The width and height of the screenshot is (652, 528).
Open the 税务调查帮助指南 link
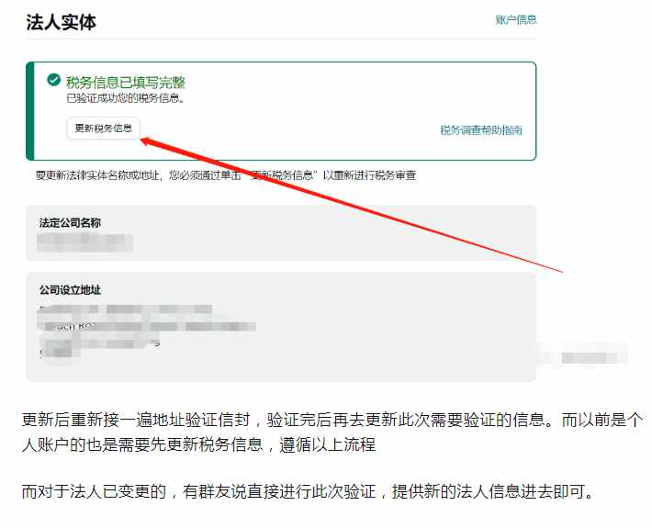click(x=481, y=130)
